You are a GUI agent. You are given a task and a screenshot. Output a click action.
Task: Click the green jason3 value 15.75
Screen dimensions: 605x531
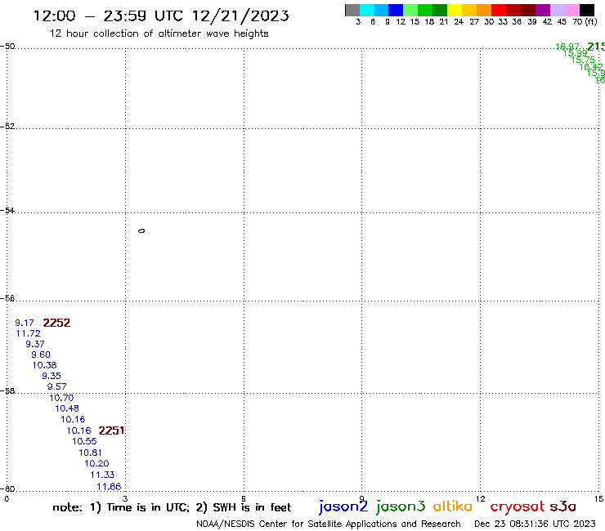(x=583, y=60)
